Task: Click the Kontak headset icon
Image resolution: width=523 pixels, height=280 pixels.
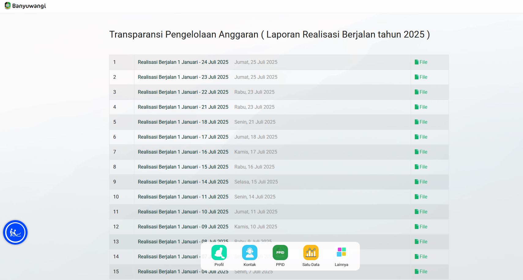Action: click(x=250, y=253)
